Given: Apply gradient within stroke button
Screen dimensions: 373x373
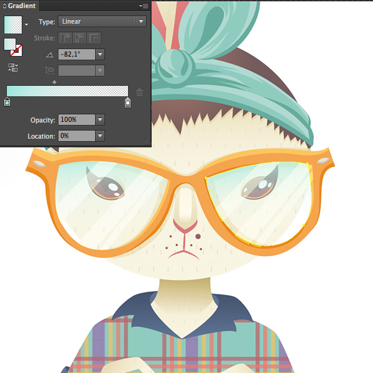Looking at the screenshot, I should point(65,38).
